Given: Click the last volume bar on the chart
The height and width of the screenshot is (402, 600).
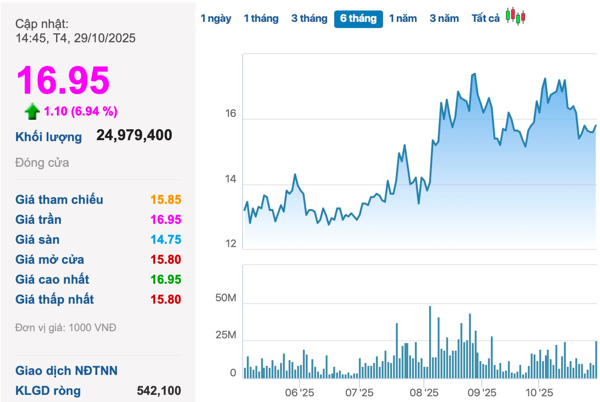Looking at the screenshot, I should coord(596,360).
